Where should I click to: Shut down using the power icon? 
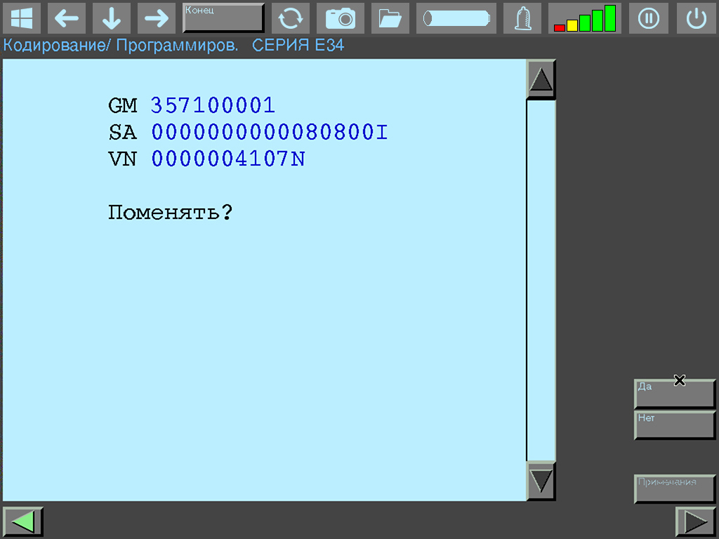coord(696,18)
